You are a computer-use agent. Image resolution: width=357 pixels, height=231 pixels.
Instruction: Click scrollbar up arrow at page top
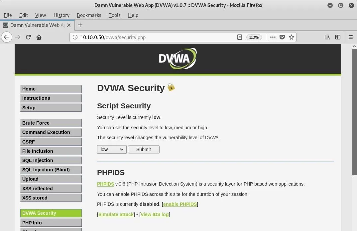(354, 46)
